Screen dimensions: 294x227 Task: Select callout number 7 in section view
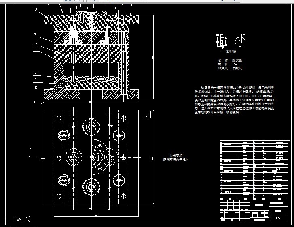tap(35, 34)
